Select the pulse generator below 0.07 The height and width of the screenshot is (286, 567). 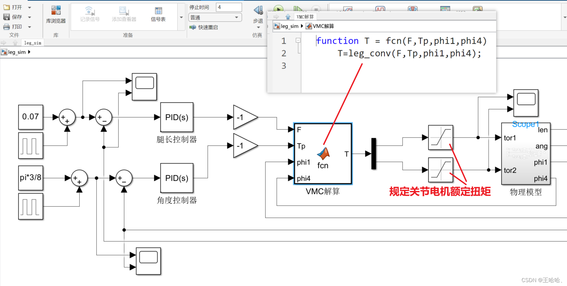pyautogui.click(x=31, y=146)
